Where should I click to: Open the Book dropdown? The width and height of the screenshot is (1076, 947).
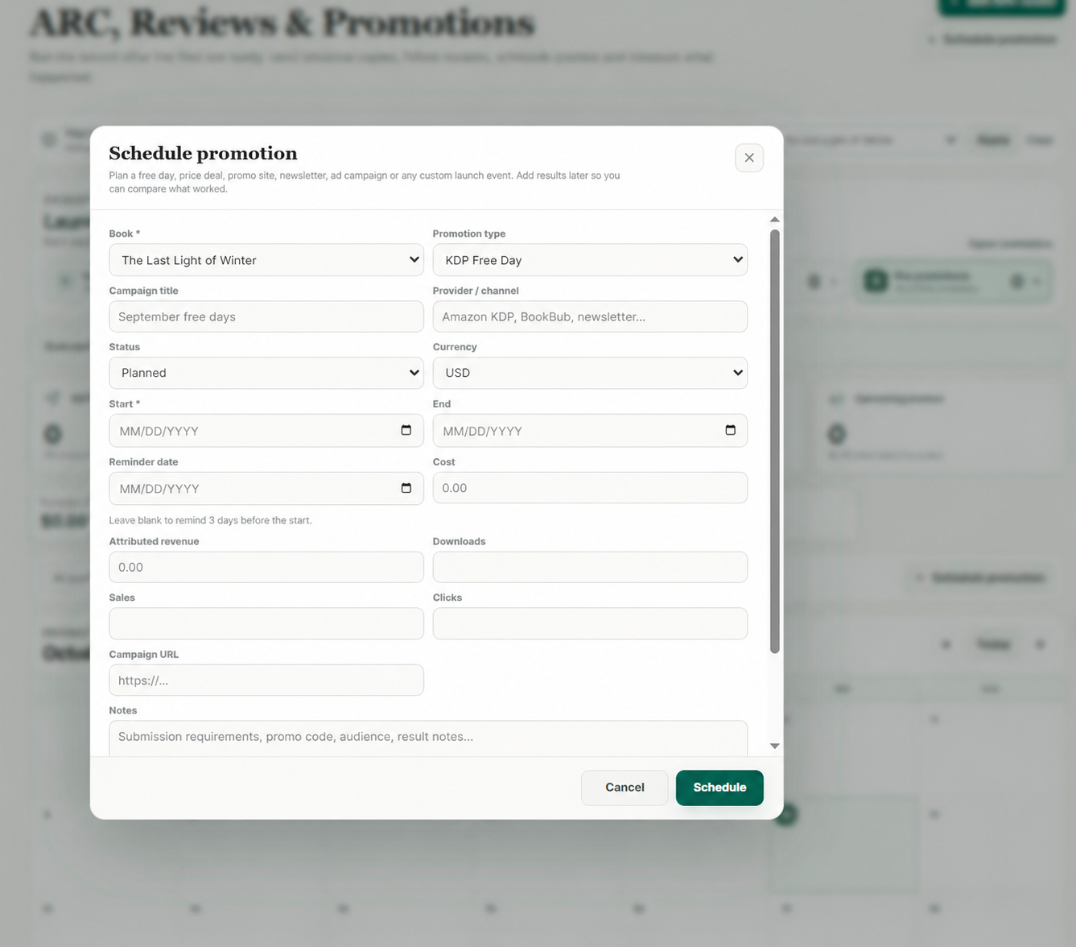coord(266,260)
